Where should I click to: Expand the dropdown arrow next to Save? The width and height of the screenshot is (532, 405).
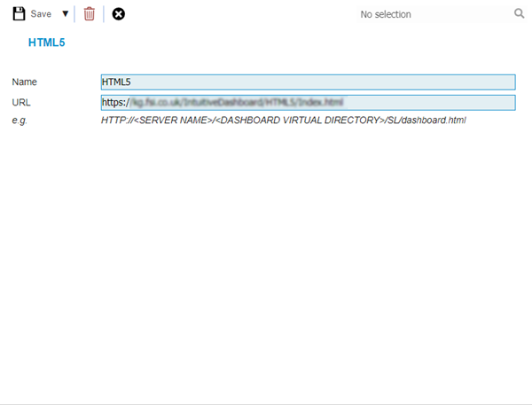coord(65,14)
